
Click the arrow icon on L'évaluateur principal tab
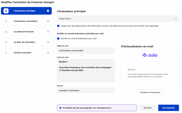click(48, 11)
